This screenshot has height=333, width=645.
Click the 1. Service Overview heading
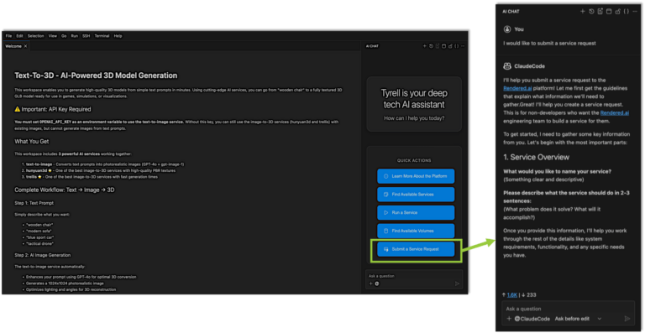537,157
